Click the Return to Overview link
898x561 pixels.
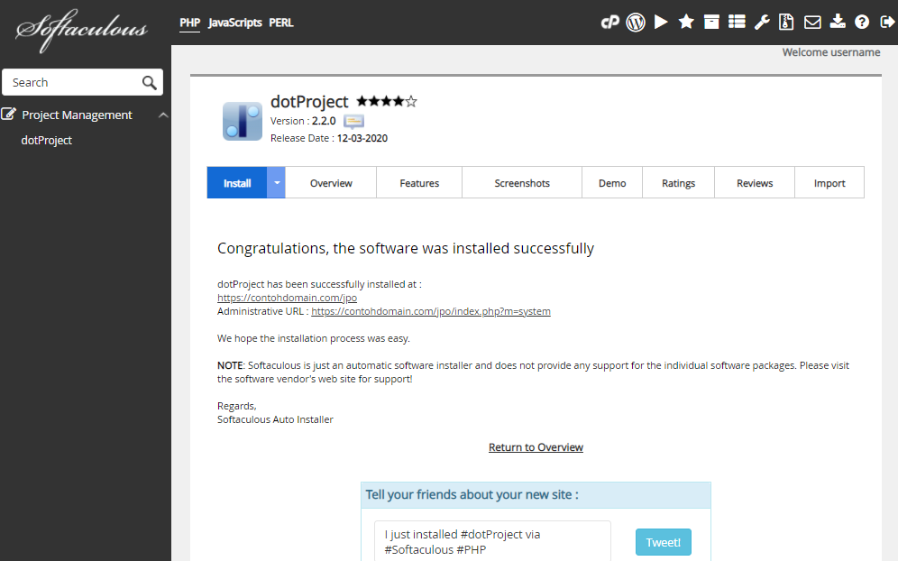[x=536, y=446]
